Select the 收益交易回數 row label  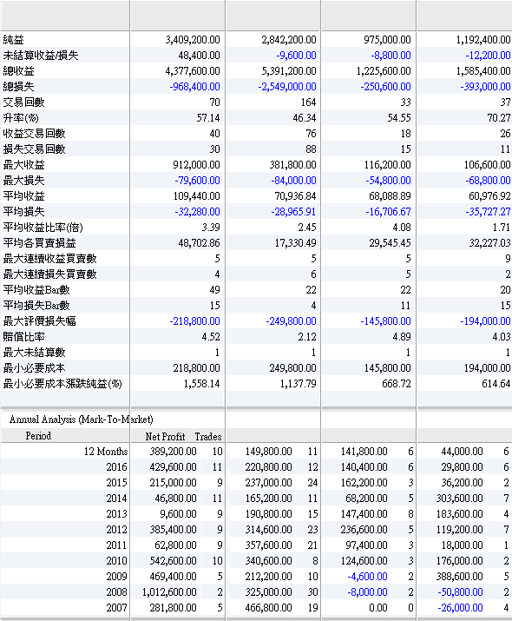coord(34,134)
